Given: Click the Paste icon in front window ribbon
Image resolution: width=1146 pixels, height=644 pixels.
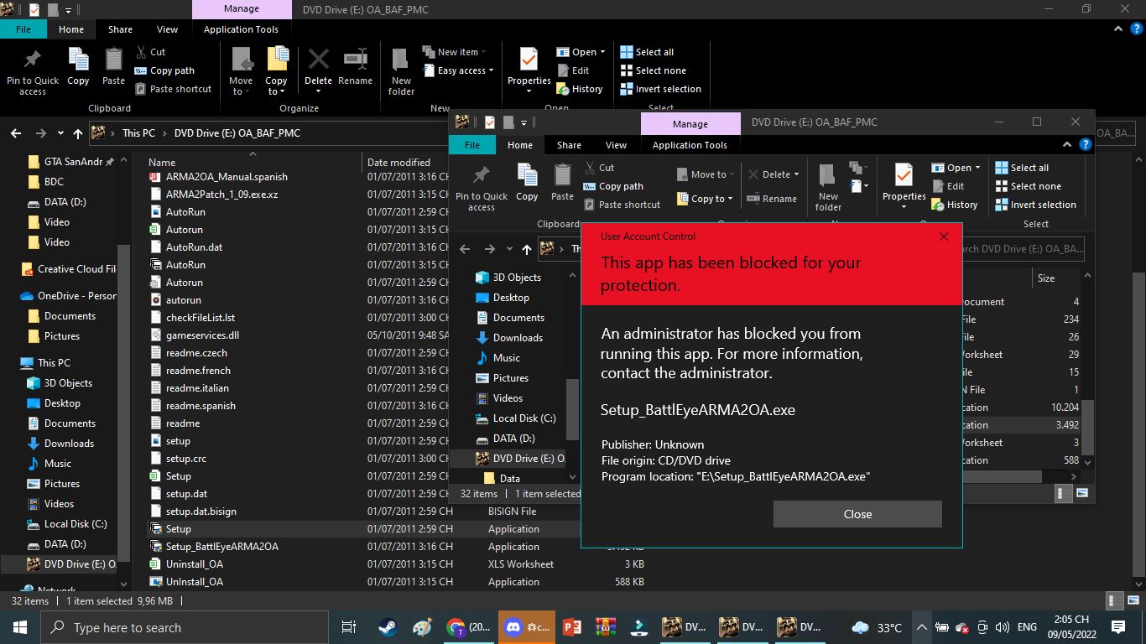Looking at the screenshot, I should click(x=562, y=183).
